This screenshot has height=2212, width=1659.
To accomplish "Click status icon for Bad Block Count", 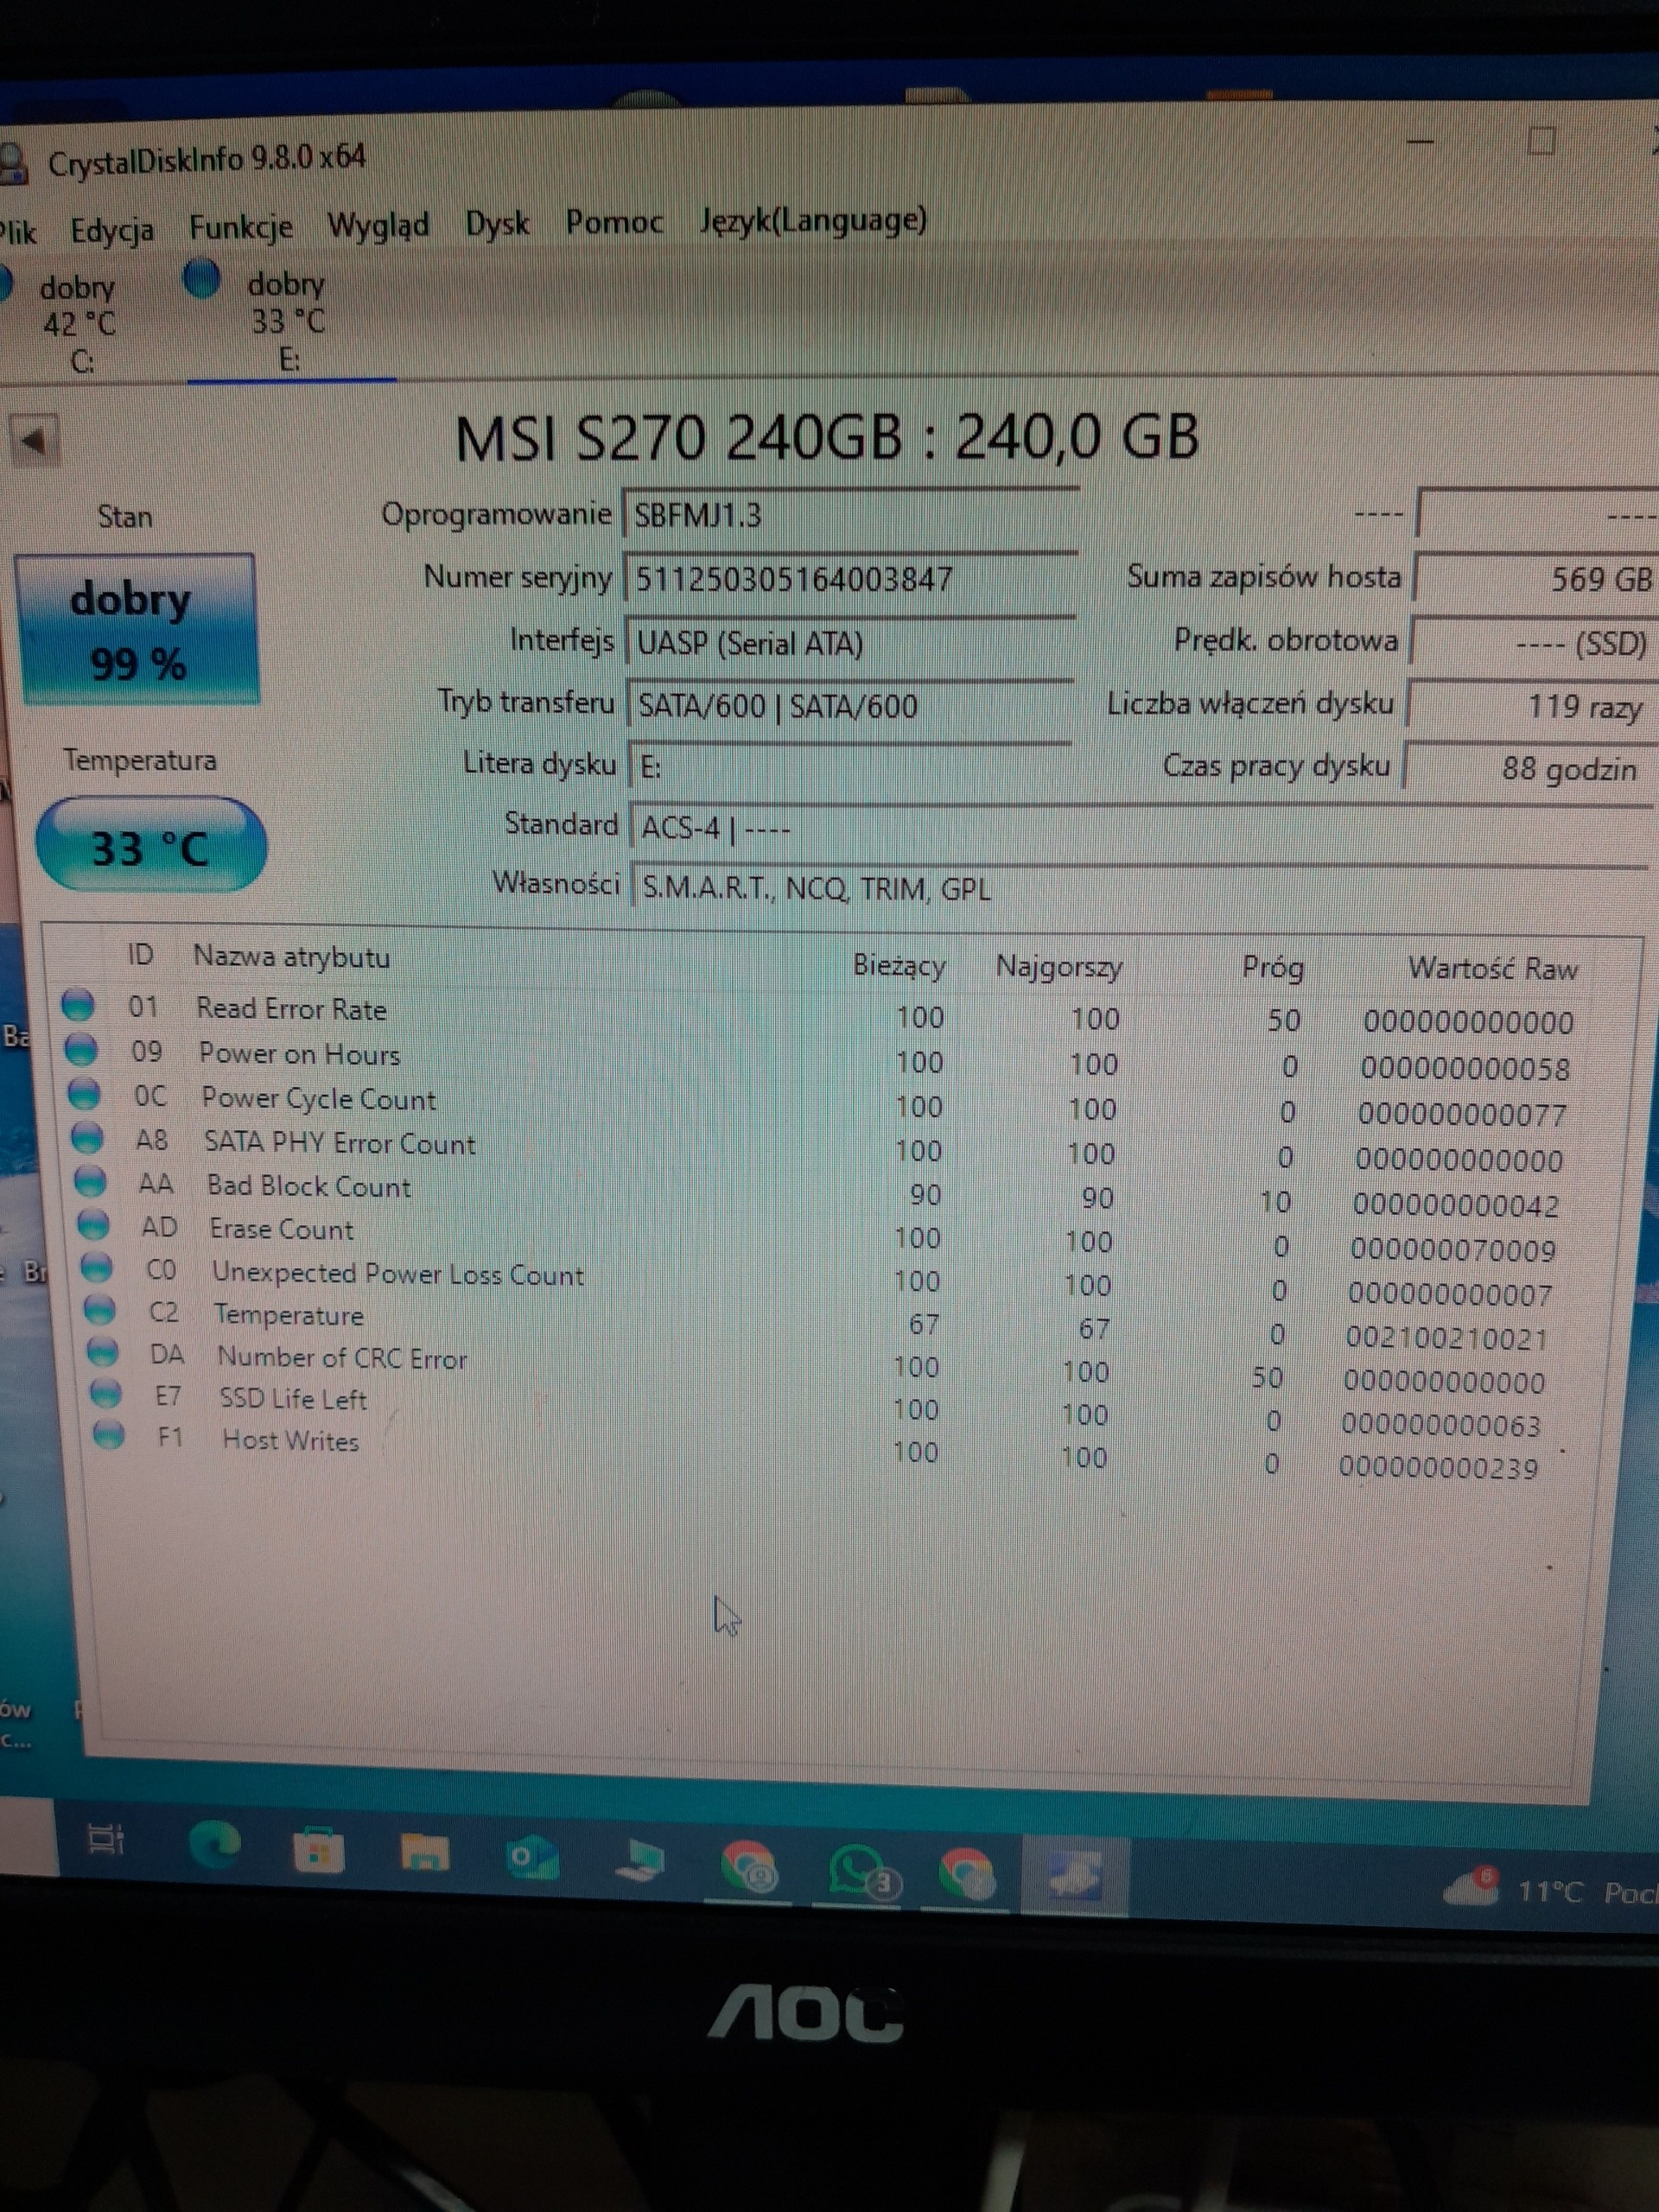I will [90, 1182].
